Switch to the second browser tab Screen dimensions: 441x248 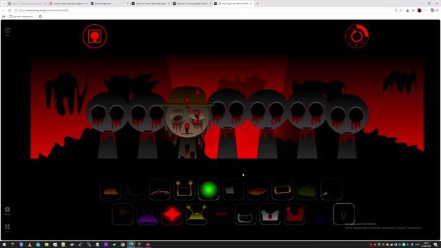(x=68, y=3)
